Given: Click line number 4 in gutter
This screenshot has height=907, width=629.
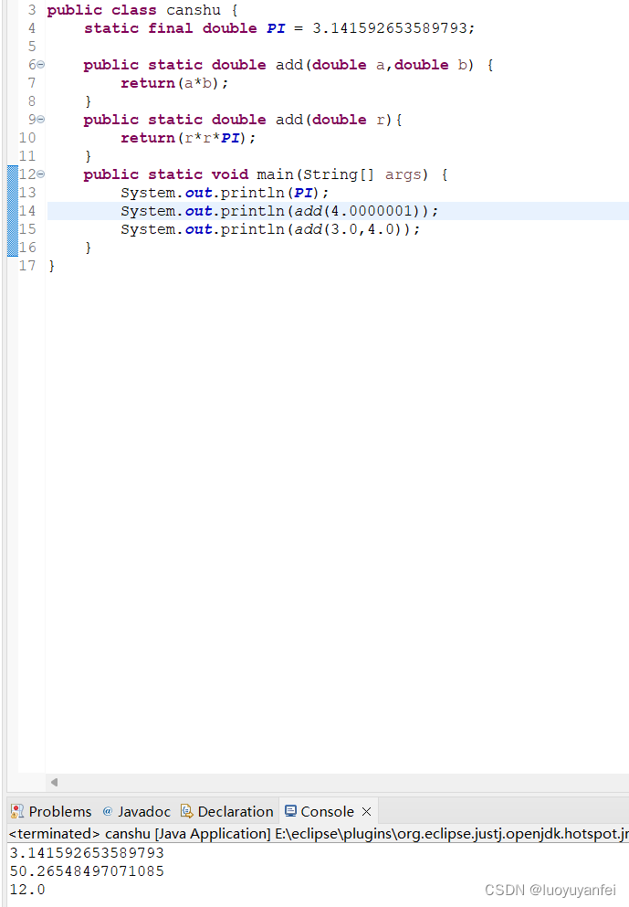Looking at the screenshot, I should click(32, 28).
